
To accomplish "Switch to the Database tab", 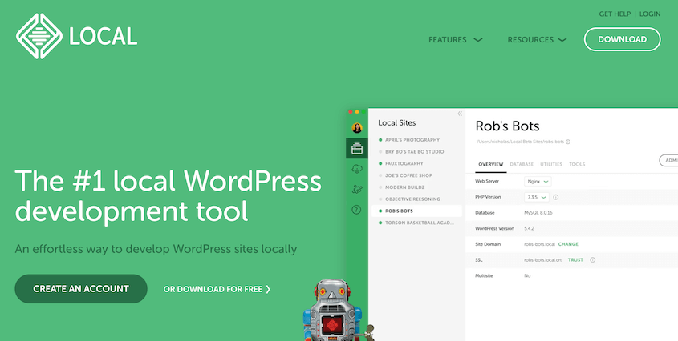I will tap(522, 164).
